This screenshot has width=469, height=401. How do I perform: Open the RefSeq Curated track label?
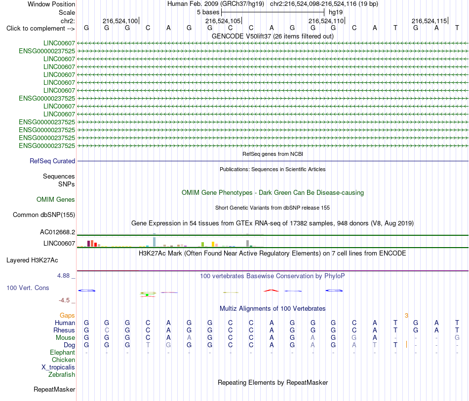tap(52, 161)
